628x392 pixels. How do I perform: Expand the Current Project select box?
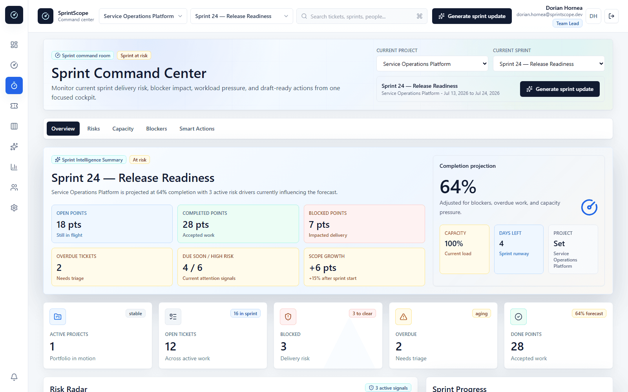(x=433, y=64)
